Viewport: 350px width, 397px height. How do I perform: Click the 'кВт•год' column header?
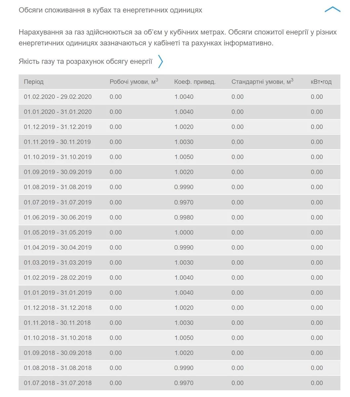coord(321,82)
